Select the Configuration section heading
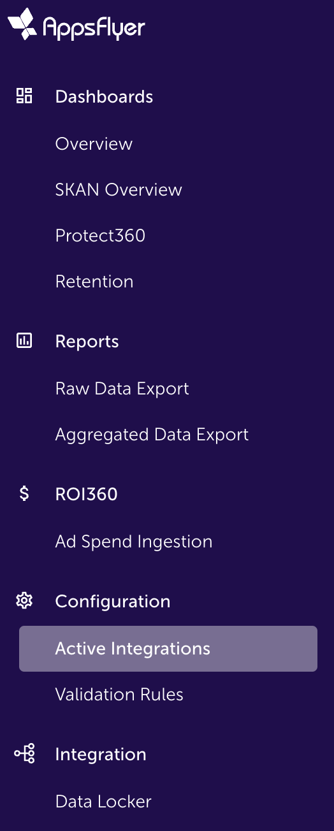This screenshot has height=831, width=334. click(113, 602)
